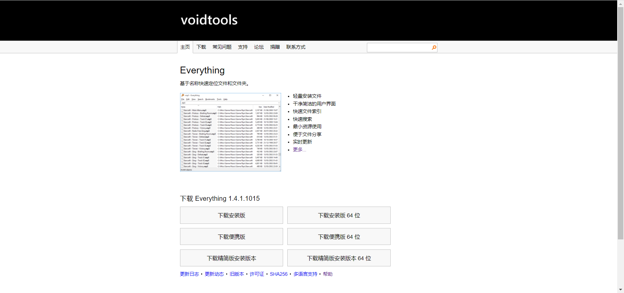Viewport: 624px width, 293px height.
Task: Open the 常见问题 page
Action: point(222,47)
